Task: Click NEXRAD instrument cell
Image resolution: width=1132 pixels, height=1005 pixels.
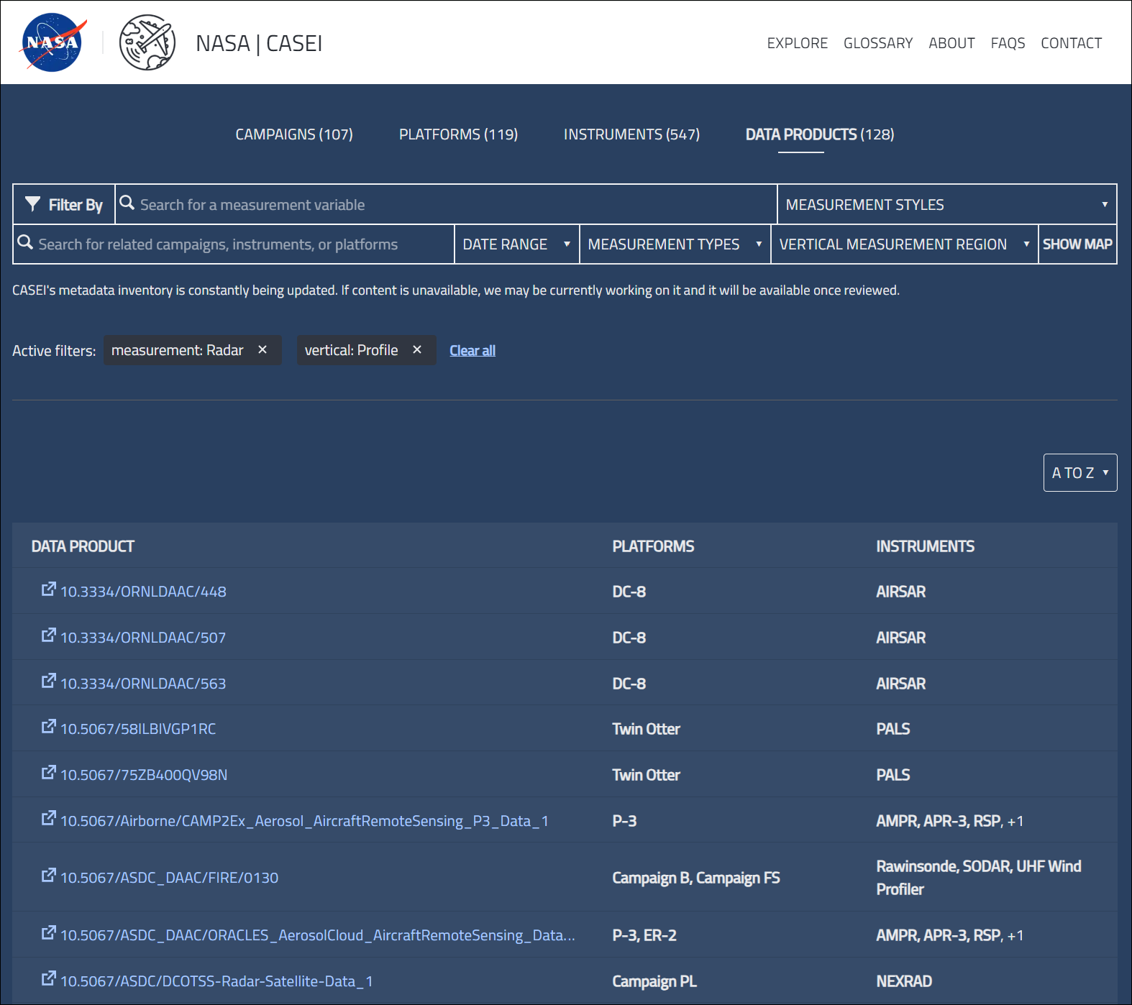Action: click(903, 981)
